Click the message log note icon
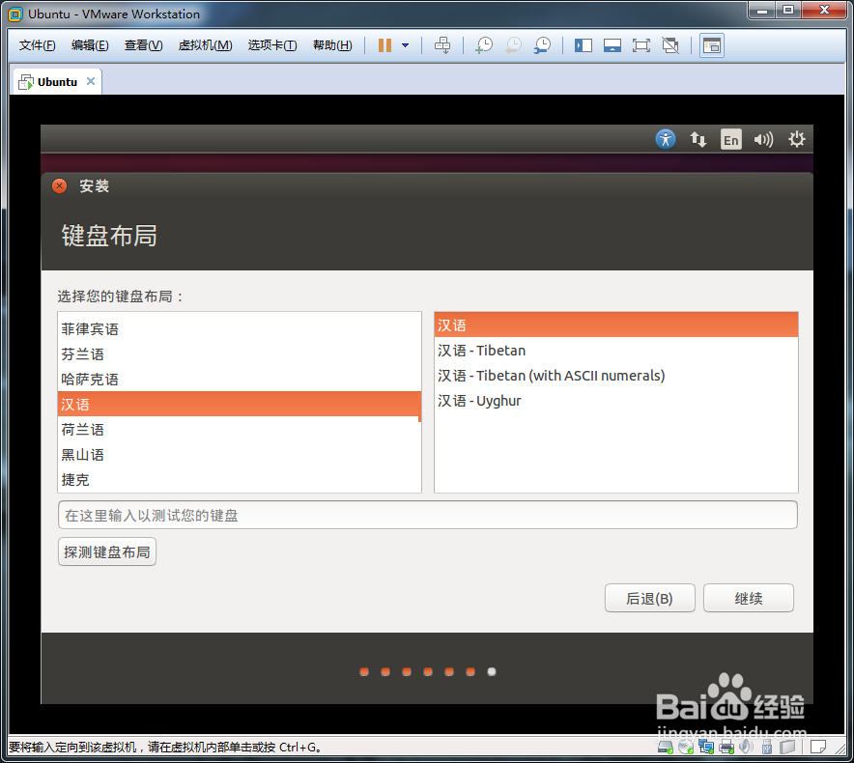Image resolution: width=854 pixels, height=763 pixels. click(x=818, y=747)
